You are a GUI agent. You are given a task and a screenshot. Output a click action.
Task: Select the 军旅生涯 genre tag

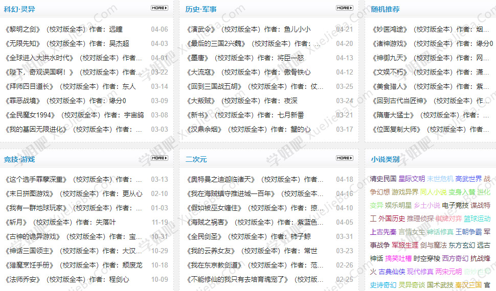pyautogui.click(x=405, y=245)
